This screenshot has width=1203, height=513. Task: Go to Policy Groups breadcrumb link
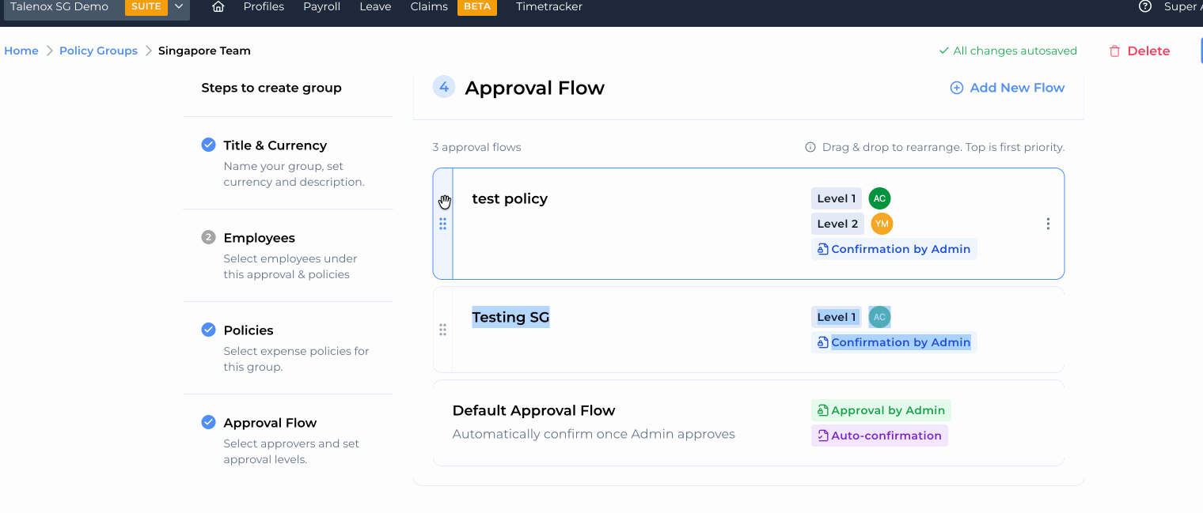98,51
